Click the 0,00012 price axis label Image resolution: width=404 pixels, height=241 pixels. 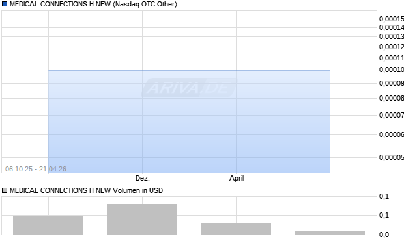click(392, 47)
